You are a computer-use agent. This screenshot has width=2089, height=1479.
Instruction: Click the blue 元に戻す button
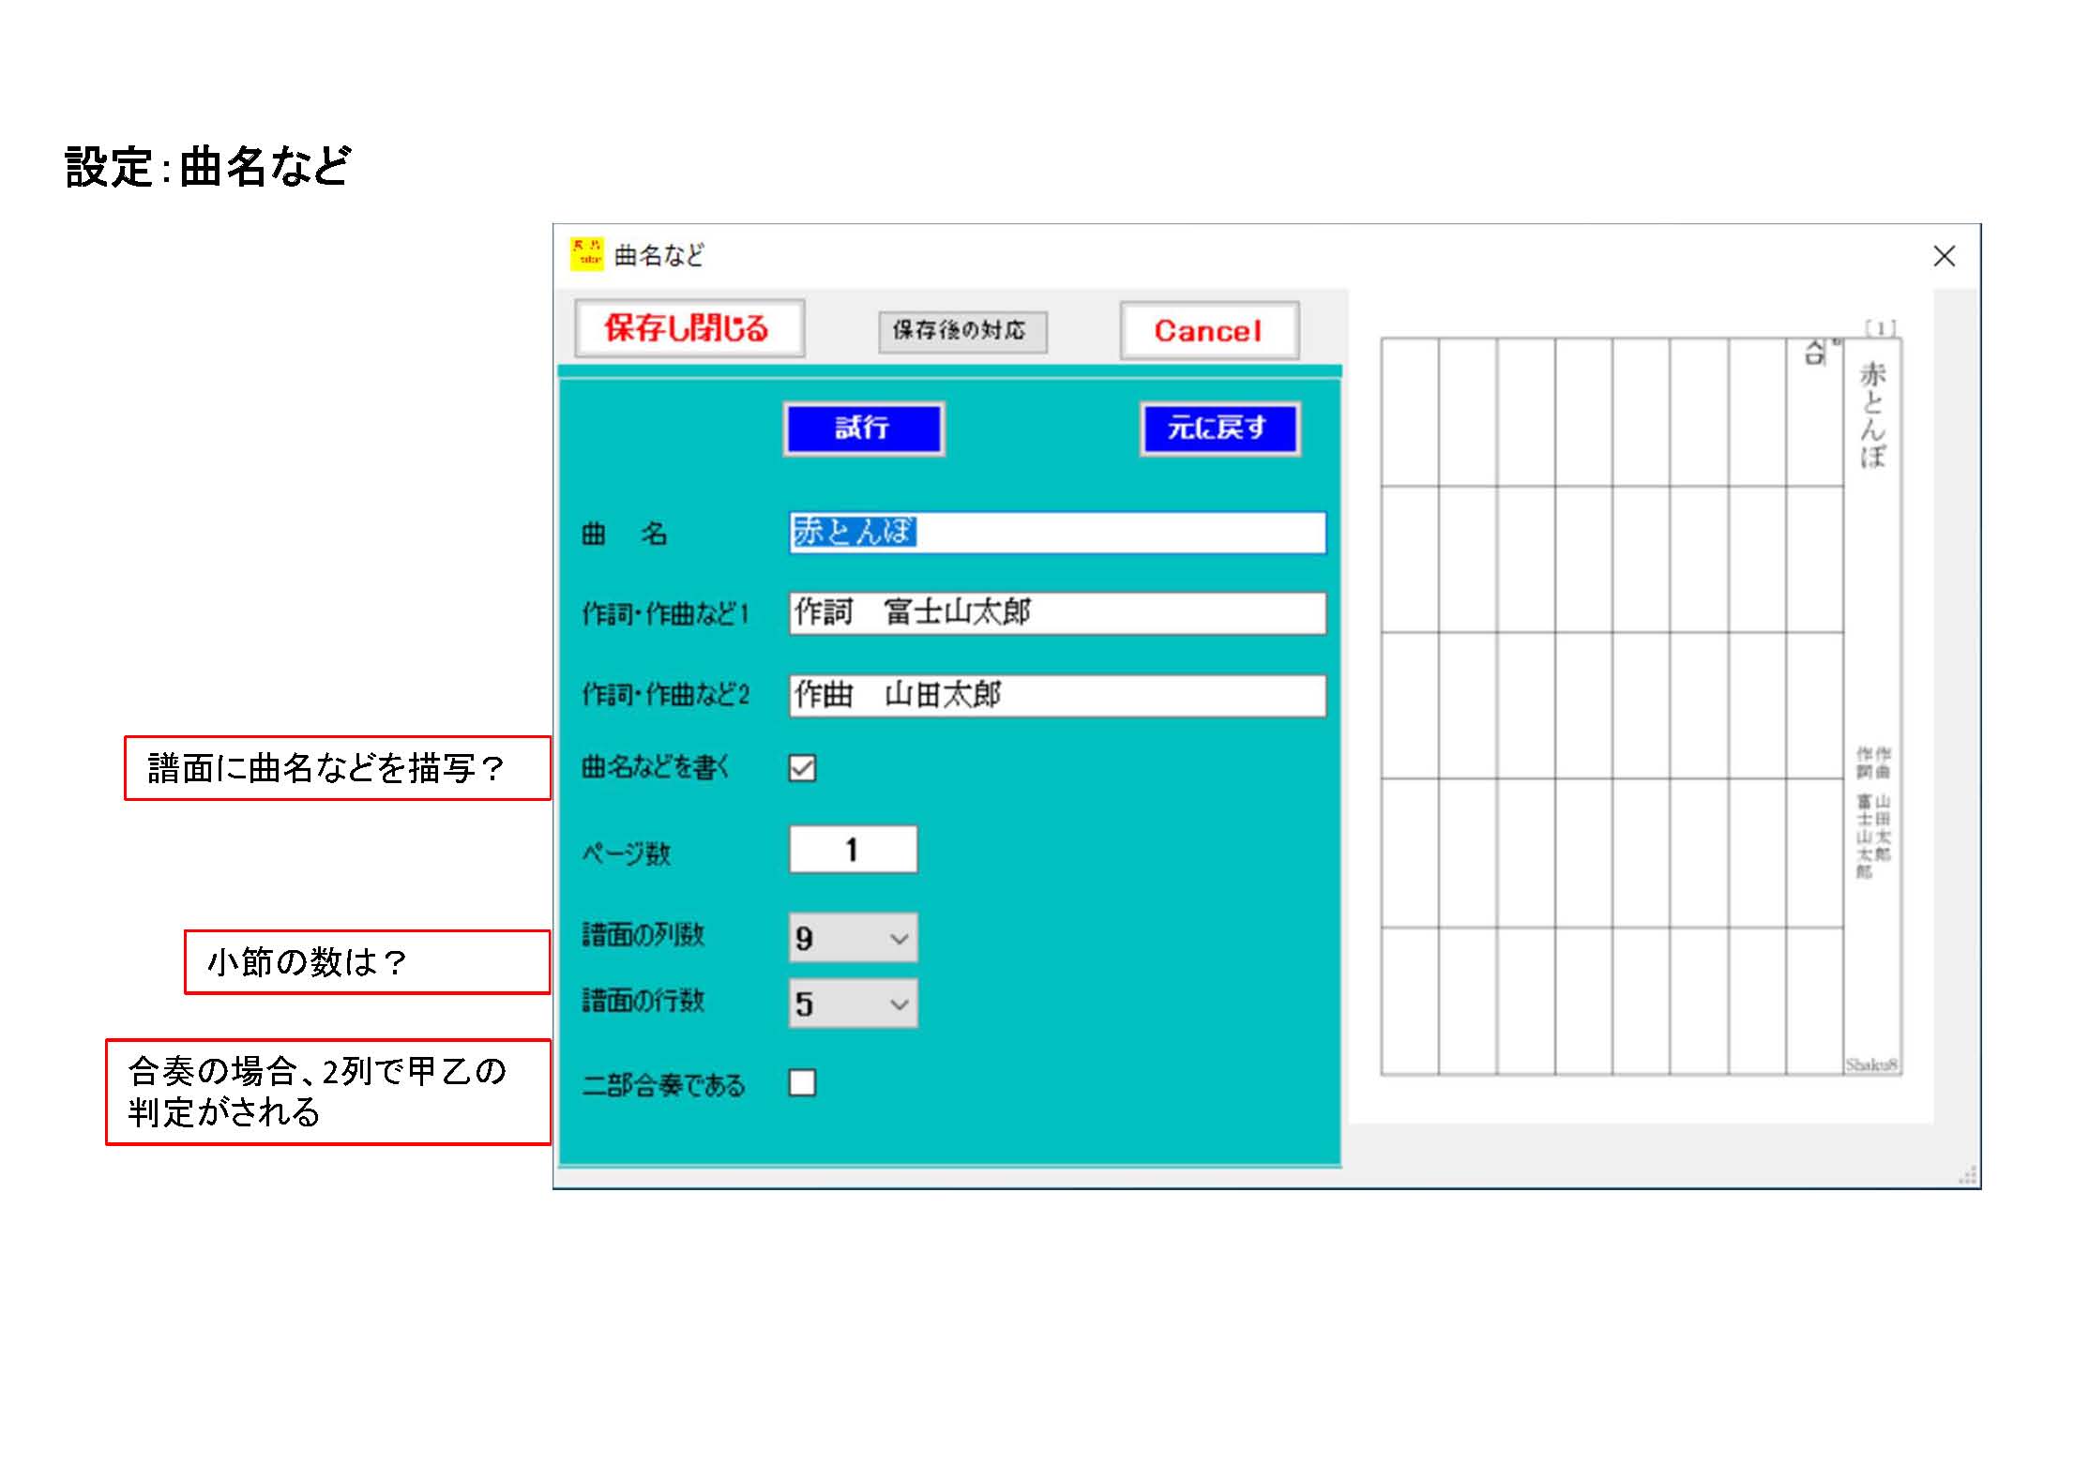point(1219,429)
